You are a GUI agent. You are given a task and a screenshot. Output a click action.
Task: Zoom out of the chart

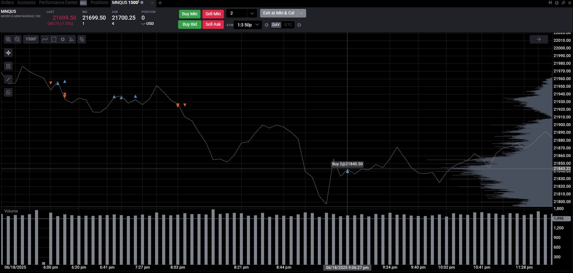pos(17,39)
